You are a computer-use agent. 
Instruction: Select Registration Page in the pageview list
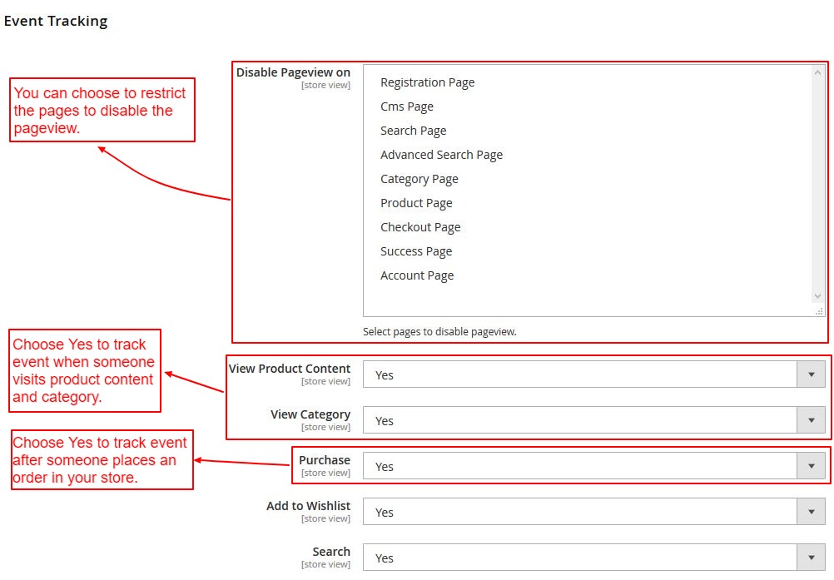click(427, 82)
